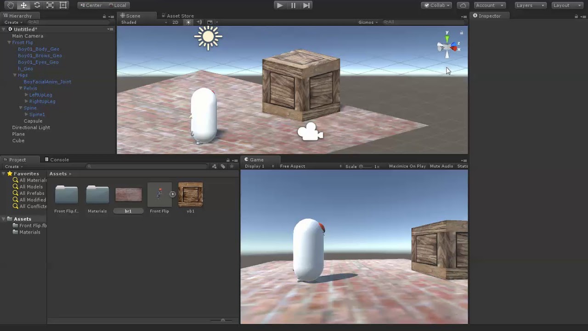
Task: Adjust the Project icon size slider
Action: click(222, 320)
